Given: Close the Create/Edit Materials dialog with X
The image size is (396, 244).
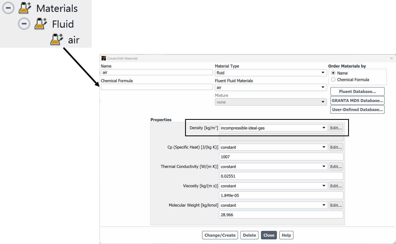Looking at the screenshot, I should [391, 58].
